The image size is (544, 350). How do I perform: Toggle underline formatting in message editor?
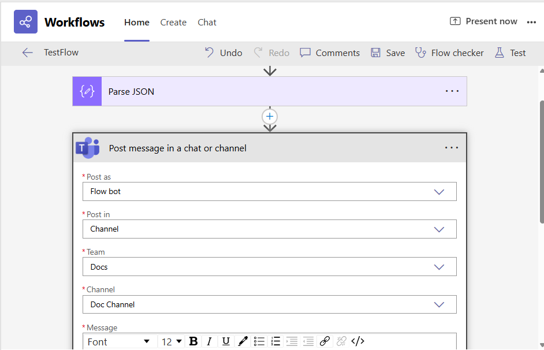point(226,341)
